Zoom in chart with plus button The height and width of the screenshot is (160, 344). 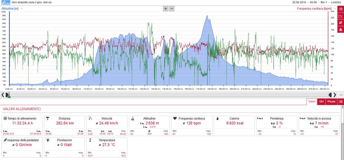pos(166,9)
